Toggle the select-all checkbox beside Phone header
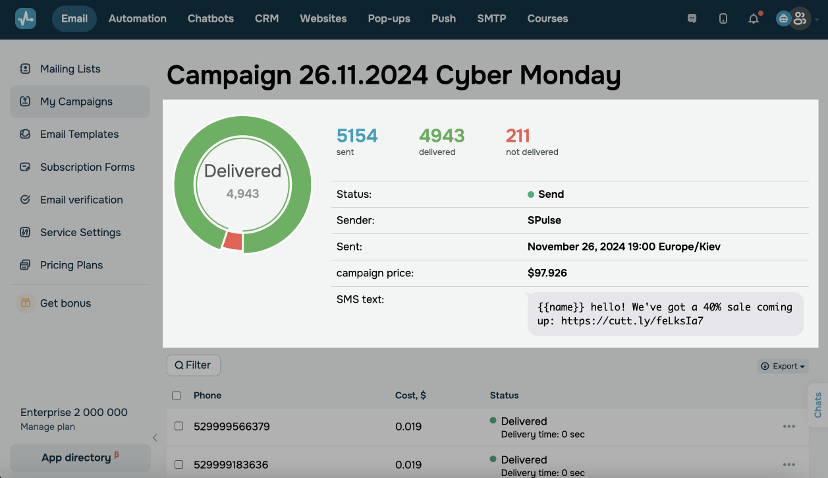This screenshot has width=828, height=478. (176, 396)
